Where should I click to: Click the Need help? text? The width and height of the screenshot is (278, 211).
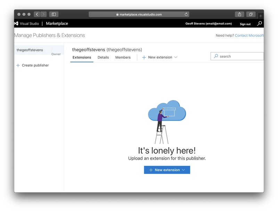(x=225, y=35)
